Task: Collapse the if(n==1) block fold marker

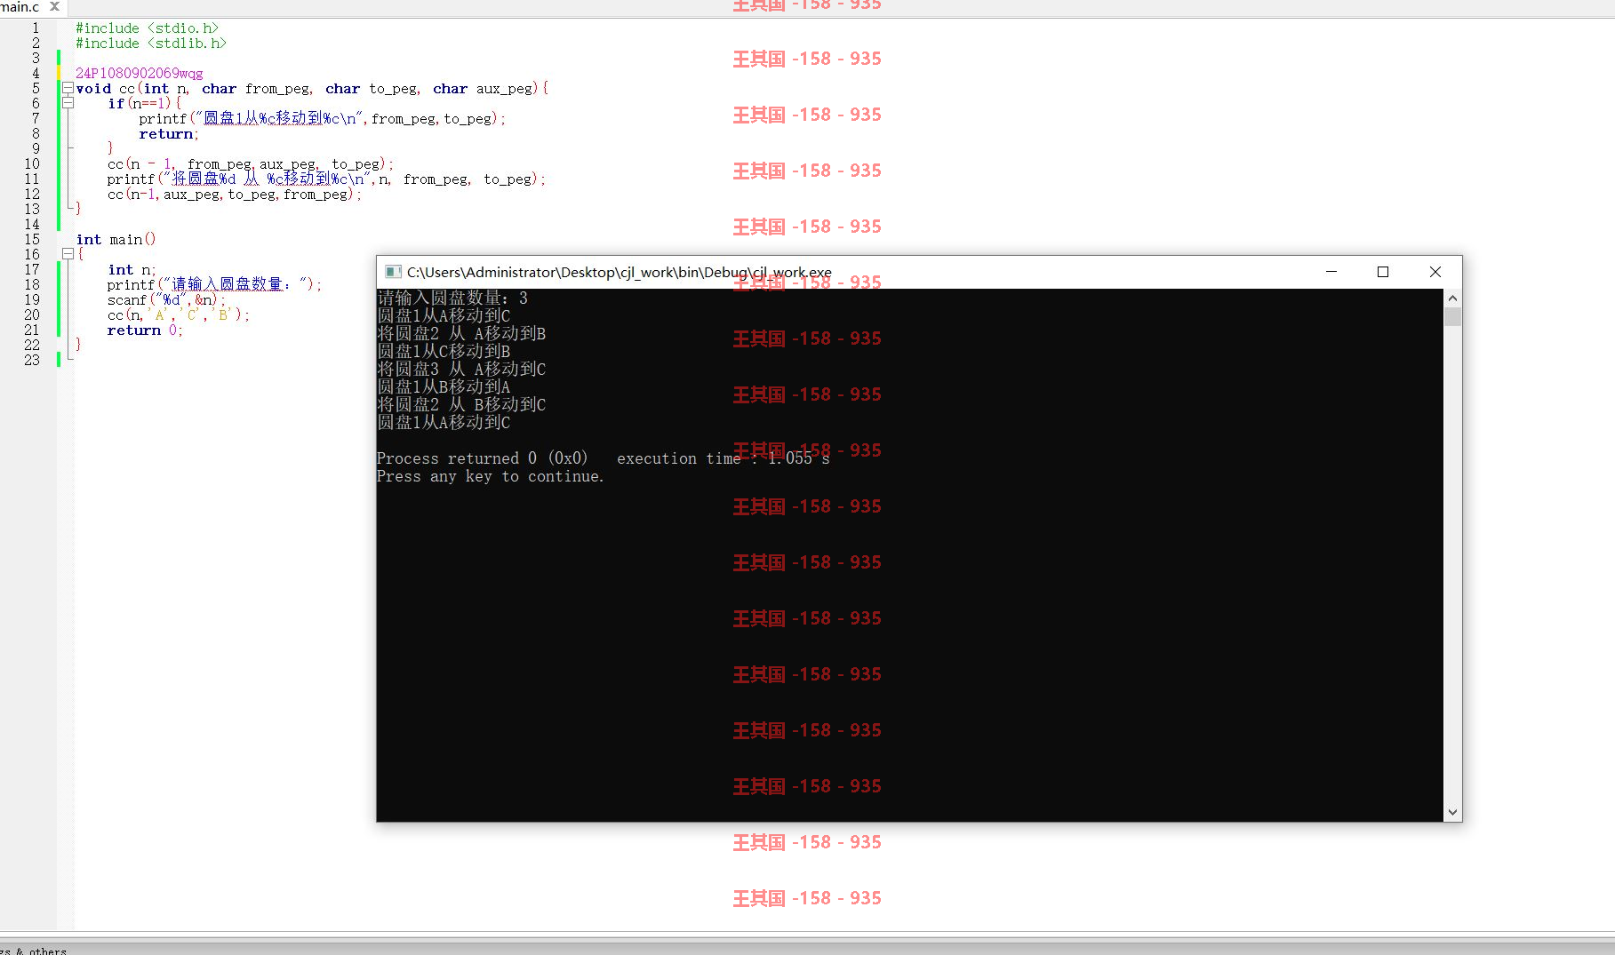Action: click(68, 103)
